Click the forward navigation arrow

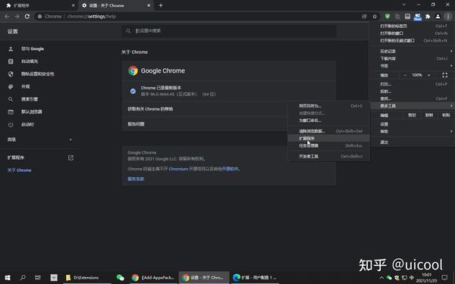click(17, 17)
